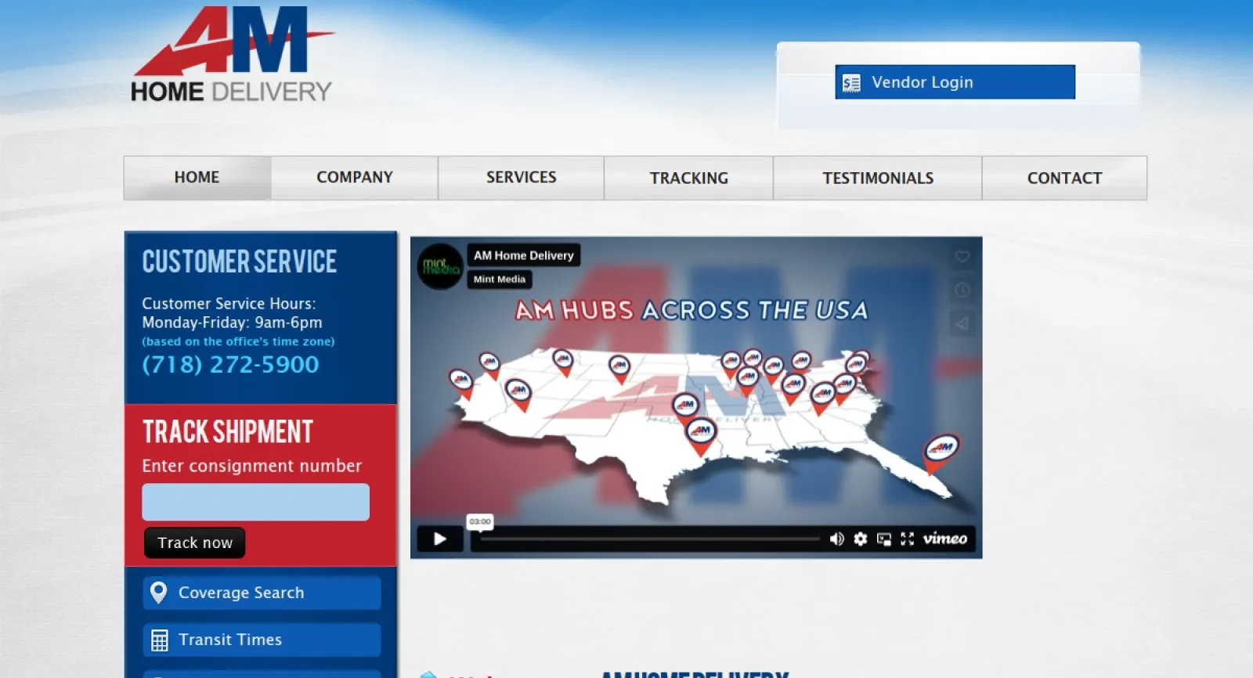This screenshot has height=678, width=1253.
Task: Click the Mint Media avatar in video
Action: [x=440, y=267]
